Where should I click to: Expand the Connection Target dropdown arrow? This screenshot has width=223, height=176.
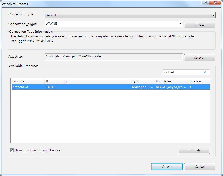(x=180, y=24)
